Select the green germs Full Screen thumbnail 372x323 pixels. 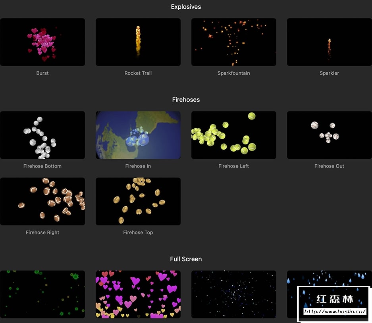point(42,294)
